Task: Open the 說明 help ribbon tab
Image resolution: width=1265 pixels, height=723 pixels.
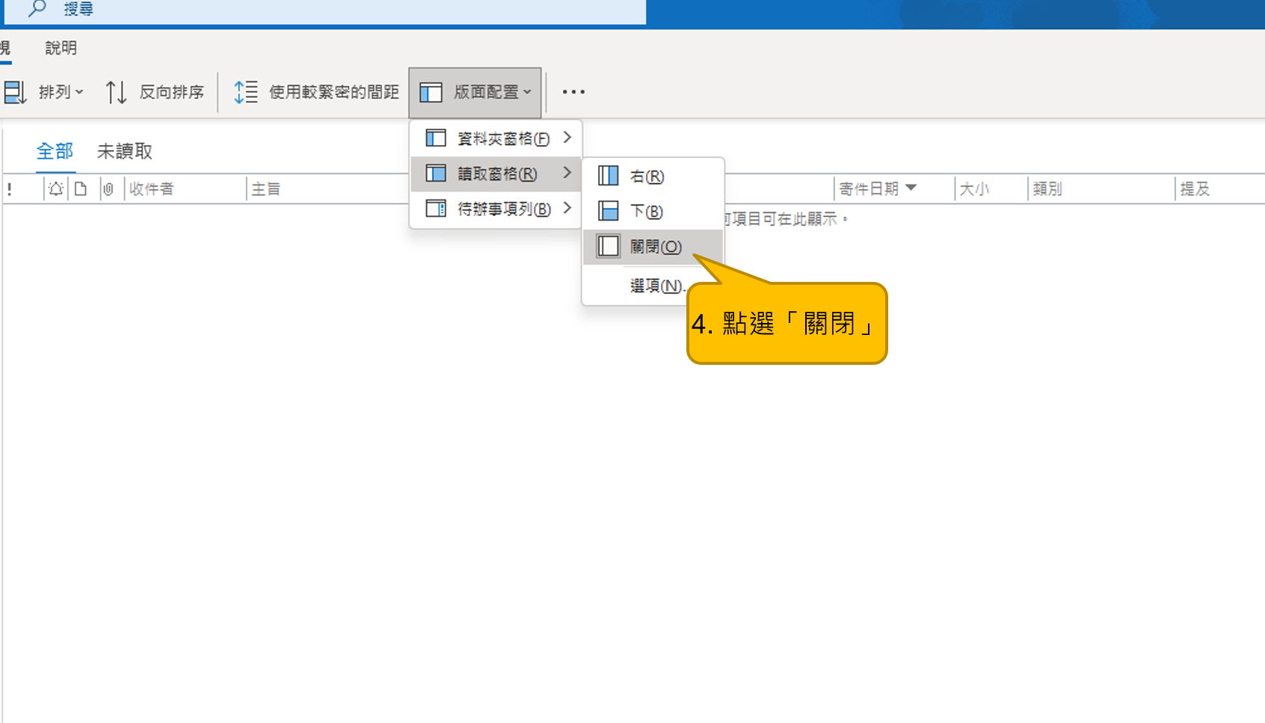Action: point(61,48)
